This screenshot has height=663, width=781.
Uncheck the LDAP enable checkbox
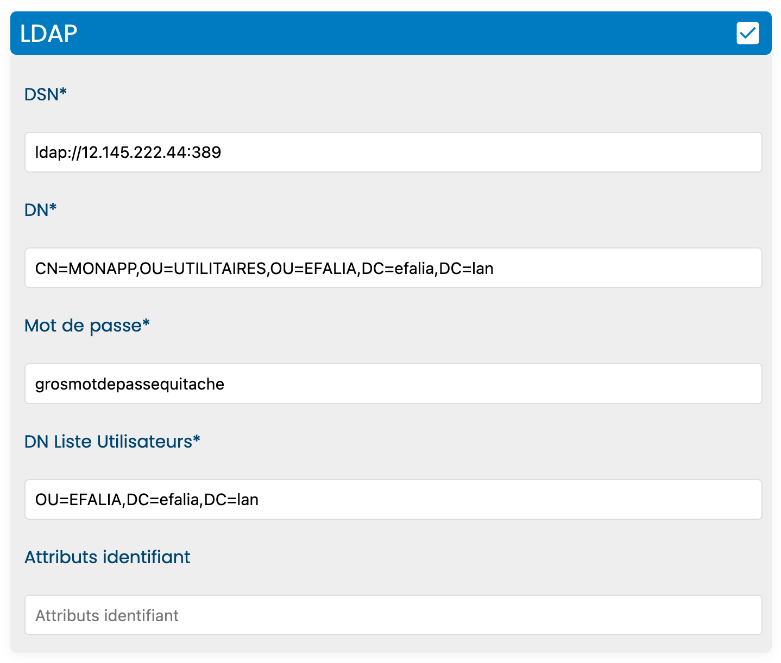tap(747, 33)
